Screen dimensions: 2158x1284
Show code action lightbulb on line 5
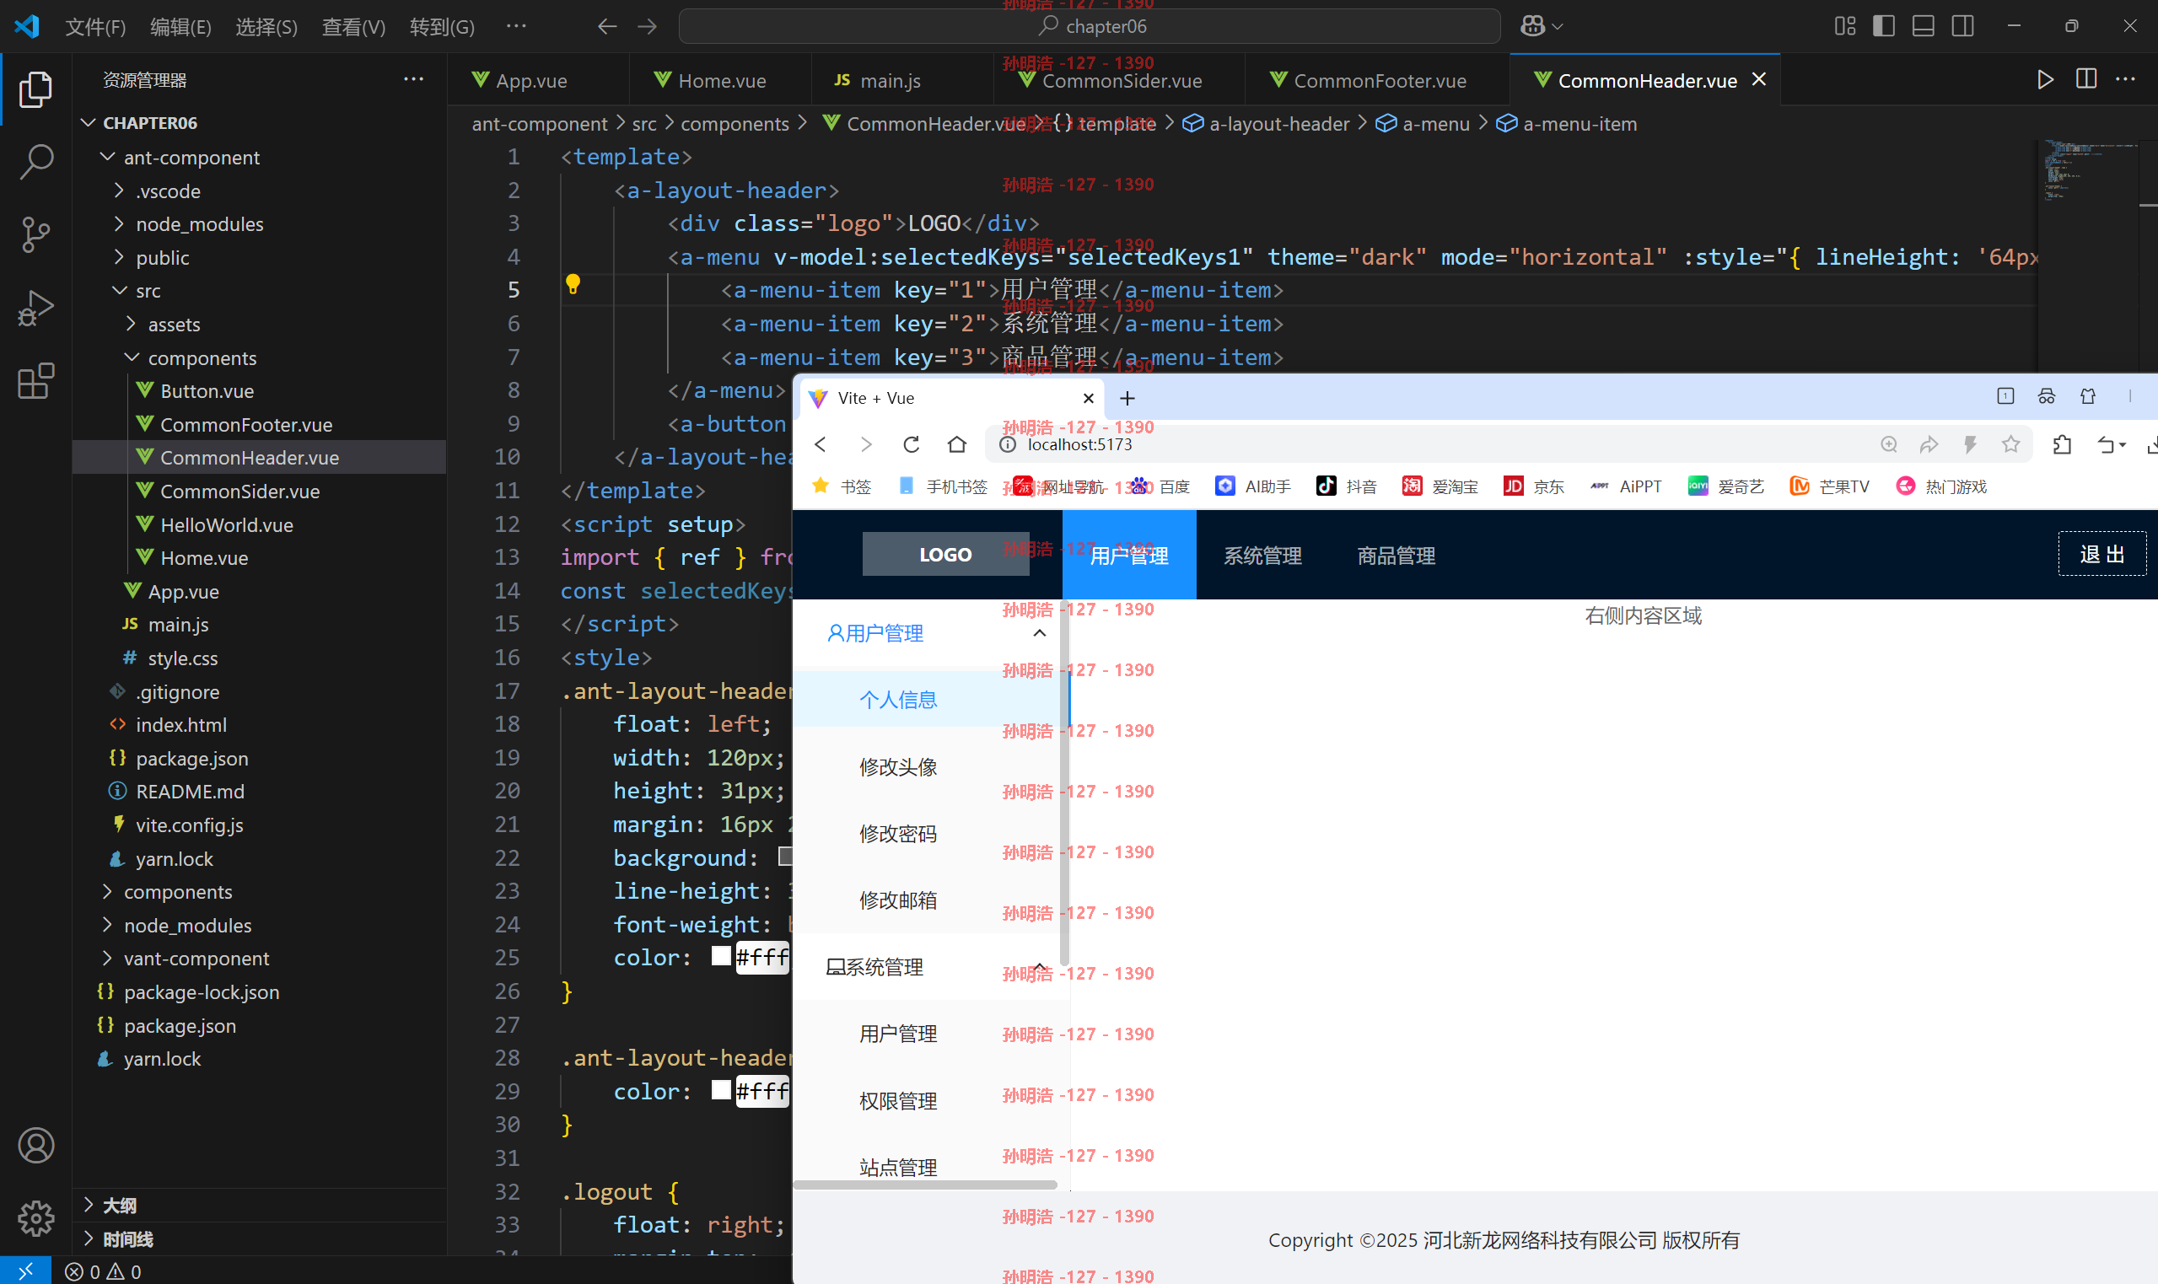click(x=573, y=284)
